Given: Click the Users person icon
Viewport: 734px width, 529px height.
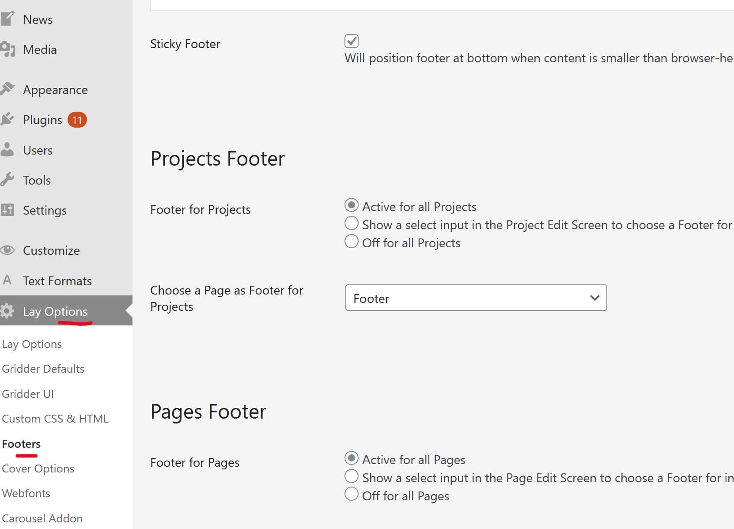Looking at the screenshot, I should pyautogui.click(x=8, y=150).
